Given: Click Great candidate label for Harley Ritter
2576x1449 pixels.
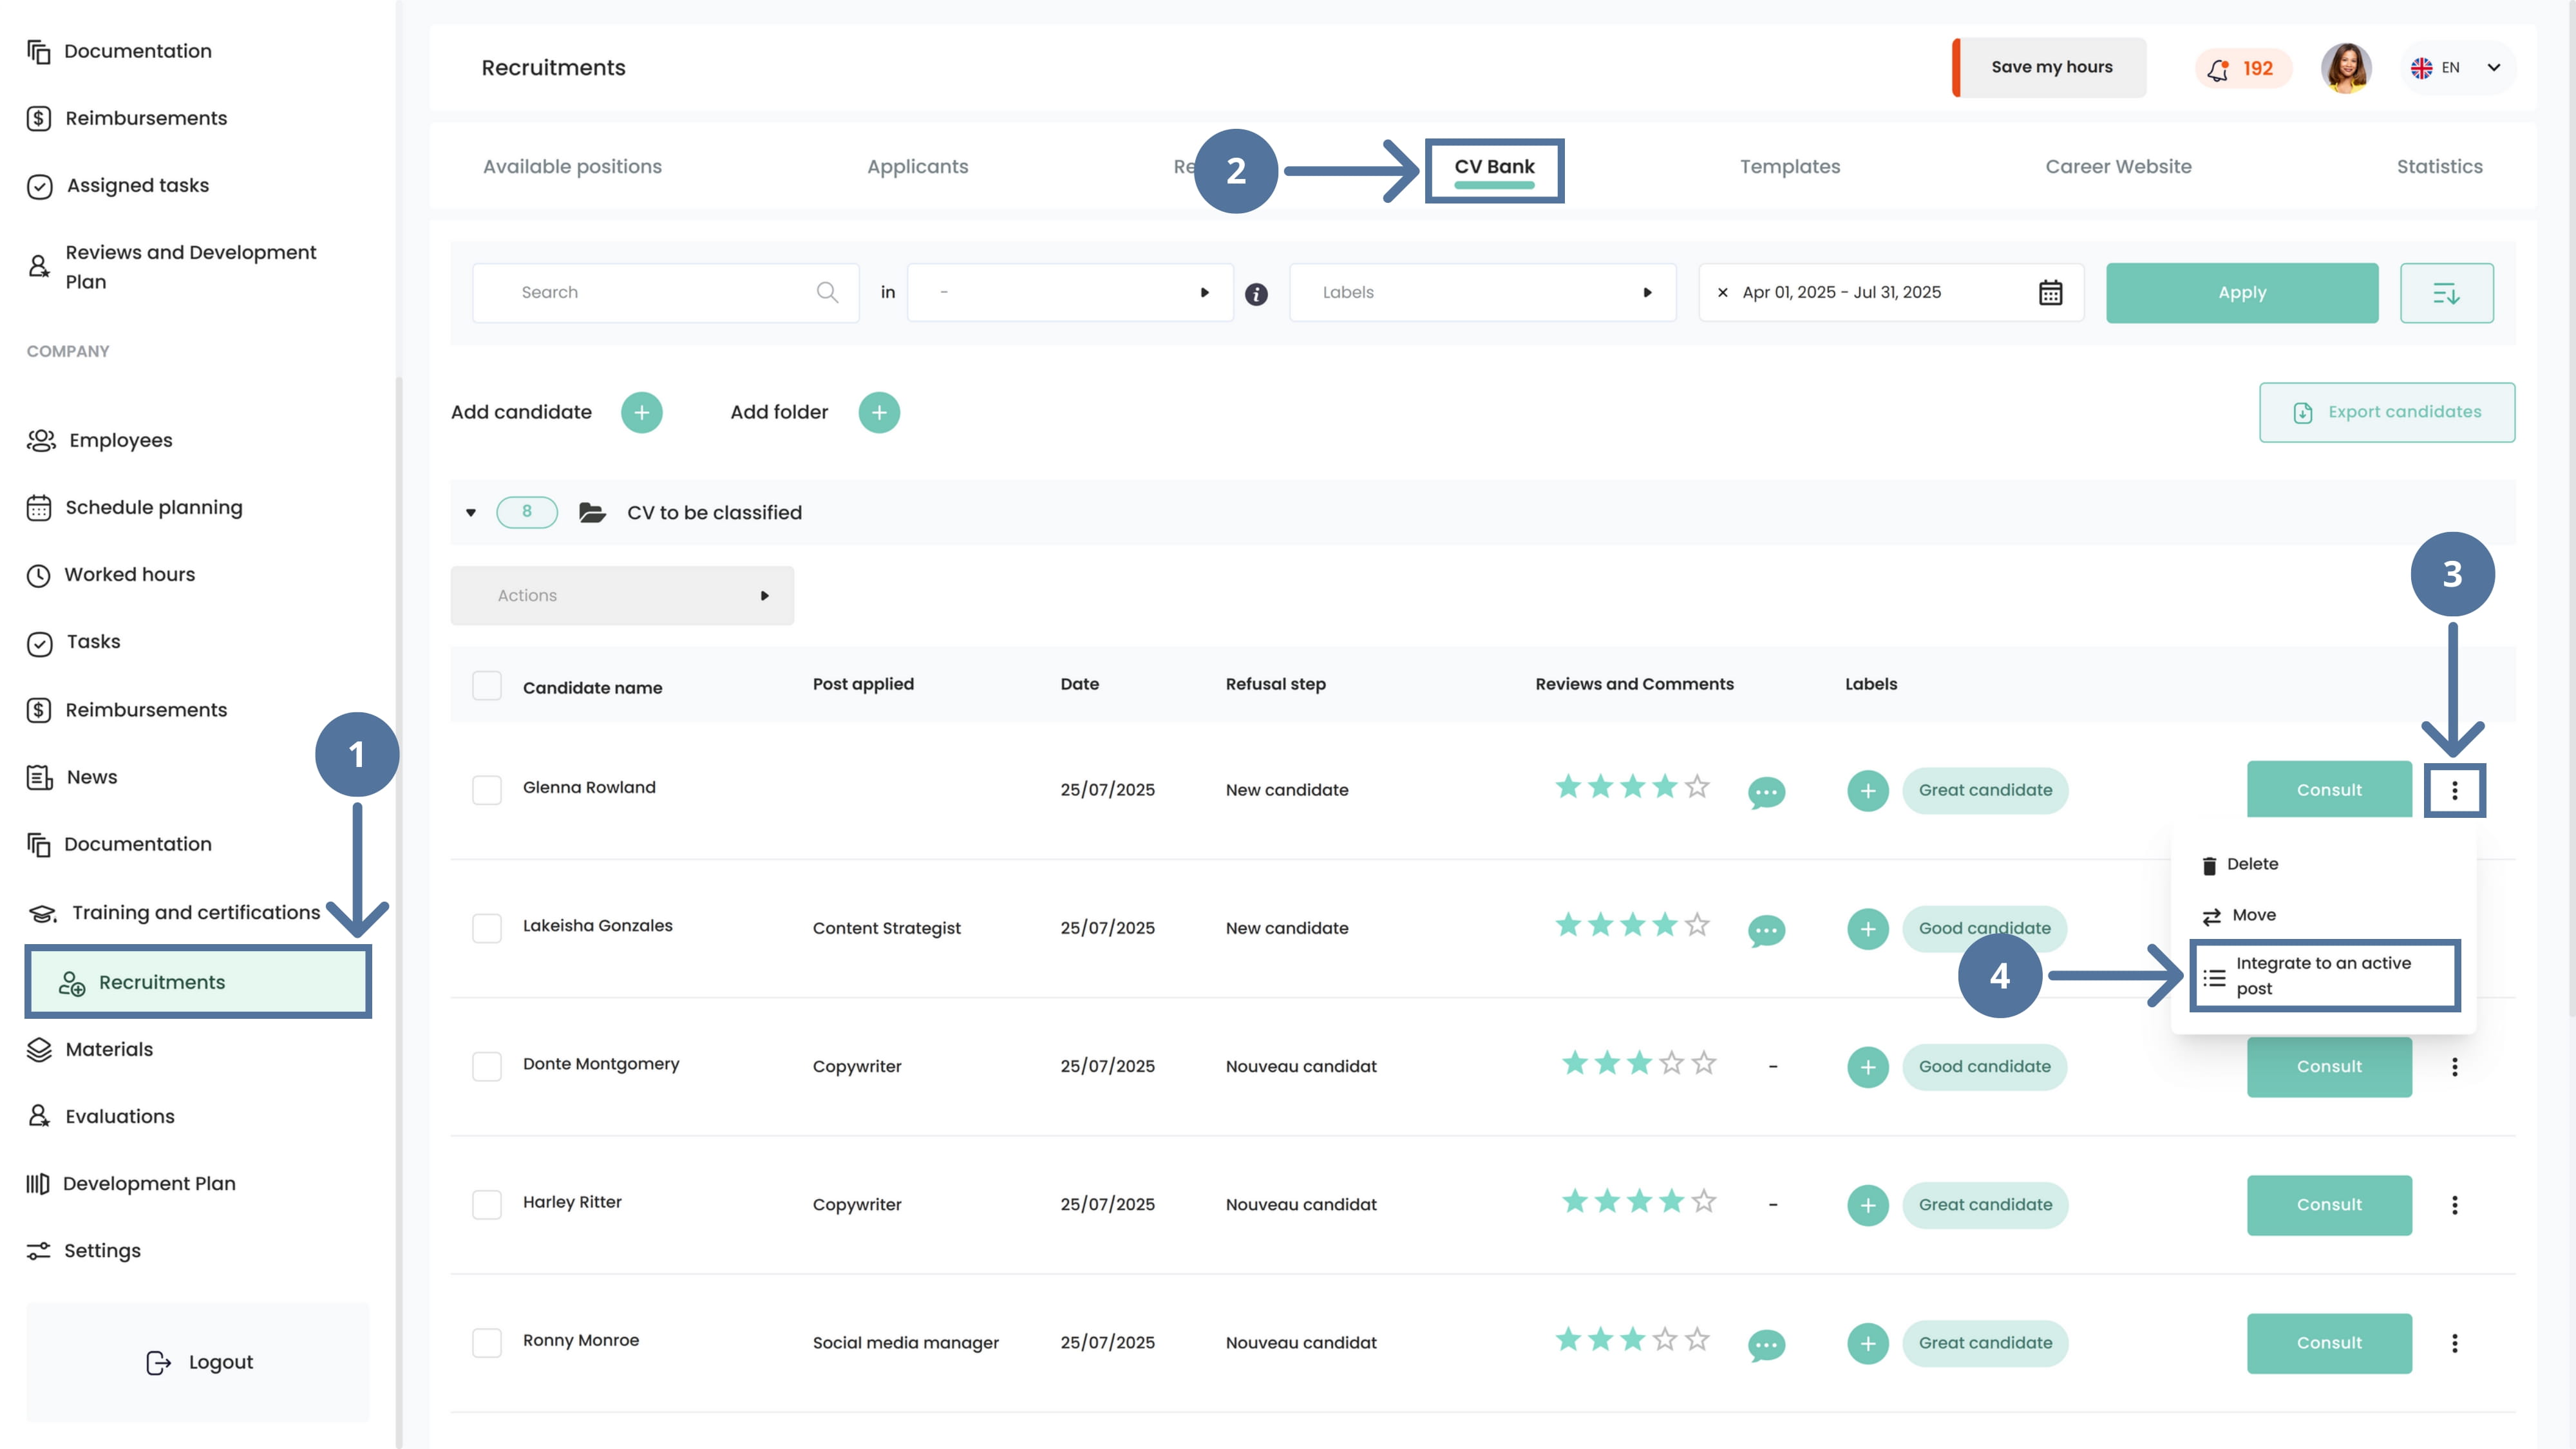Looking at the screenshot, I should [1985, 1205].
